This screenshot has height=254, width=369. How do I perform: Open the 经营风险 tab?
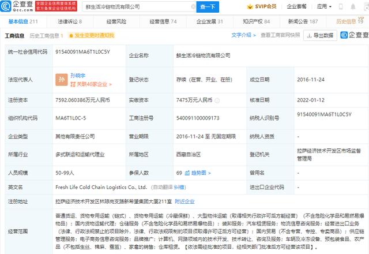pos(116,21)
